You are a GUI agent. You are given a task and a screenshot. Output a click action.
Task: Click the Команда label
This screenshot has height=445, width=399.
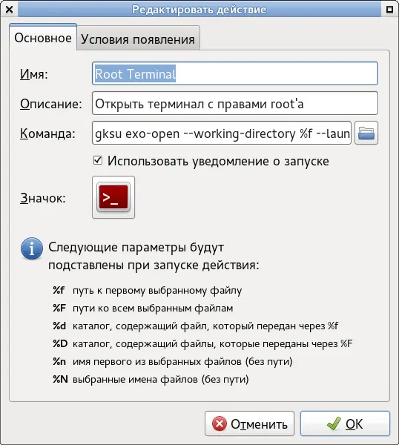[x=47, y=133]
